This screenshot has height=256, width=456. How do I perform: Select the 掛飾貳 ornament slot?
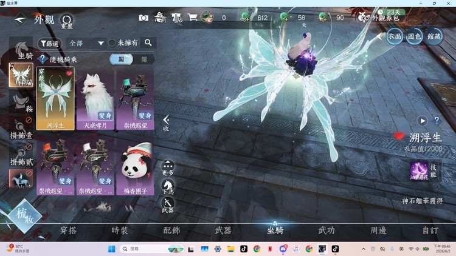[21, 155]
